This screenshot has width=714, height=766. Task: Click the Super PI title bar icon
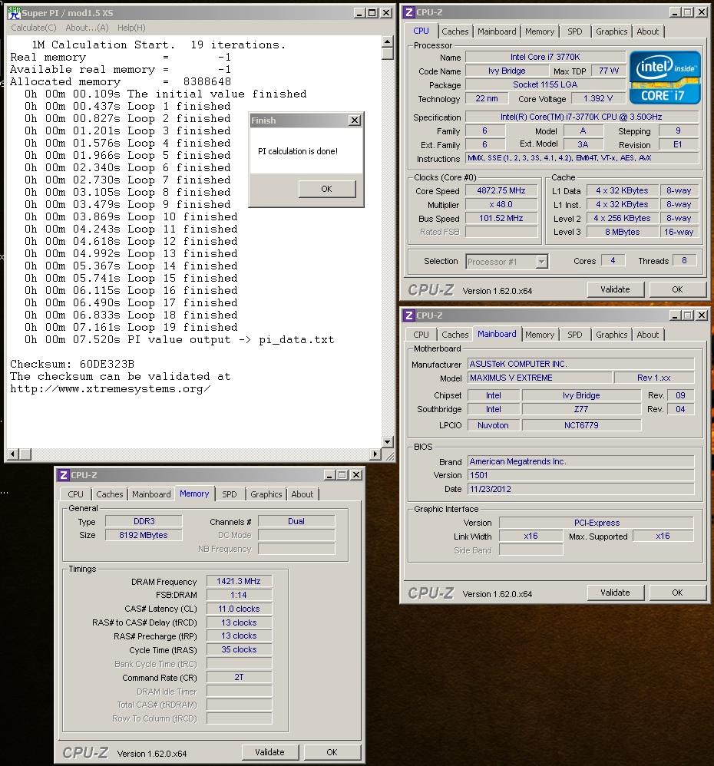pos(14,12)
